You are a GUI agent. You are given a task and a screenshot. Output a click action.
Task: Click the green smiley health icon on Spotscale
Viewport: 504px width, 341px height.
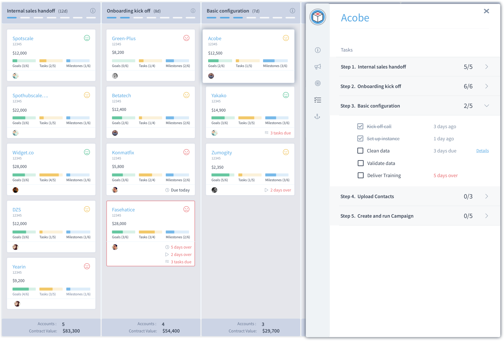pyautogui.click(x=87, y=38)
